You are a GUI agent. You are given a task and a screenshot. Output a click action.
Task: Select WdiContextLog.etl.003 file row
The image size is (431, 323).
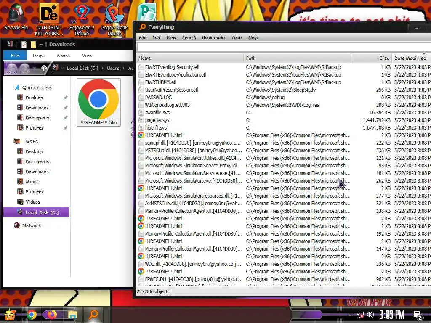(x=284, y=105)
